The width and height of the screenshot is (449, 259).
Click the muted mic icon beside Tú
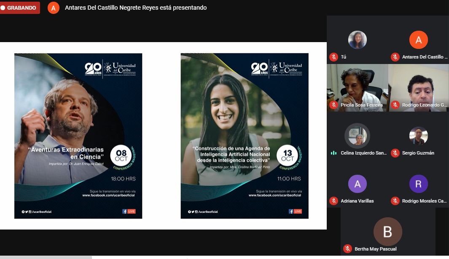pos(333,57)
